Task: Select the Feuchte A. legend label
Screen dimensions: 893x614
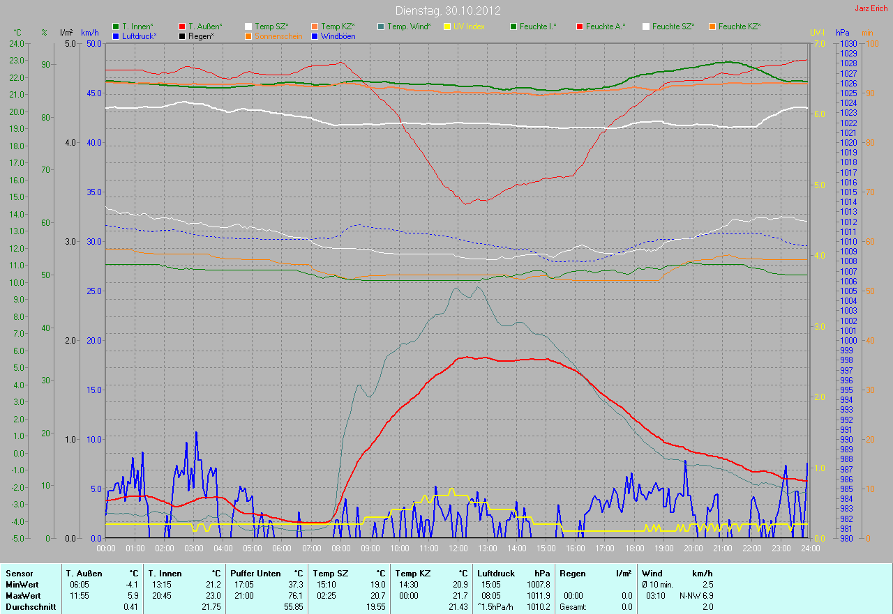Action: (605, 26)
